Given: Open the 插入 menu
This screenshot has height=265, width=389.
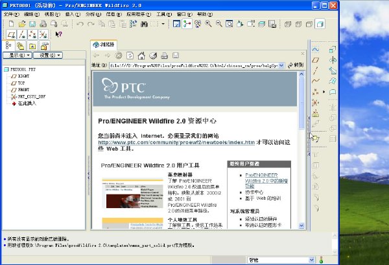Looking at the screenshot, I should click(73, 14).
